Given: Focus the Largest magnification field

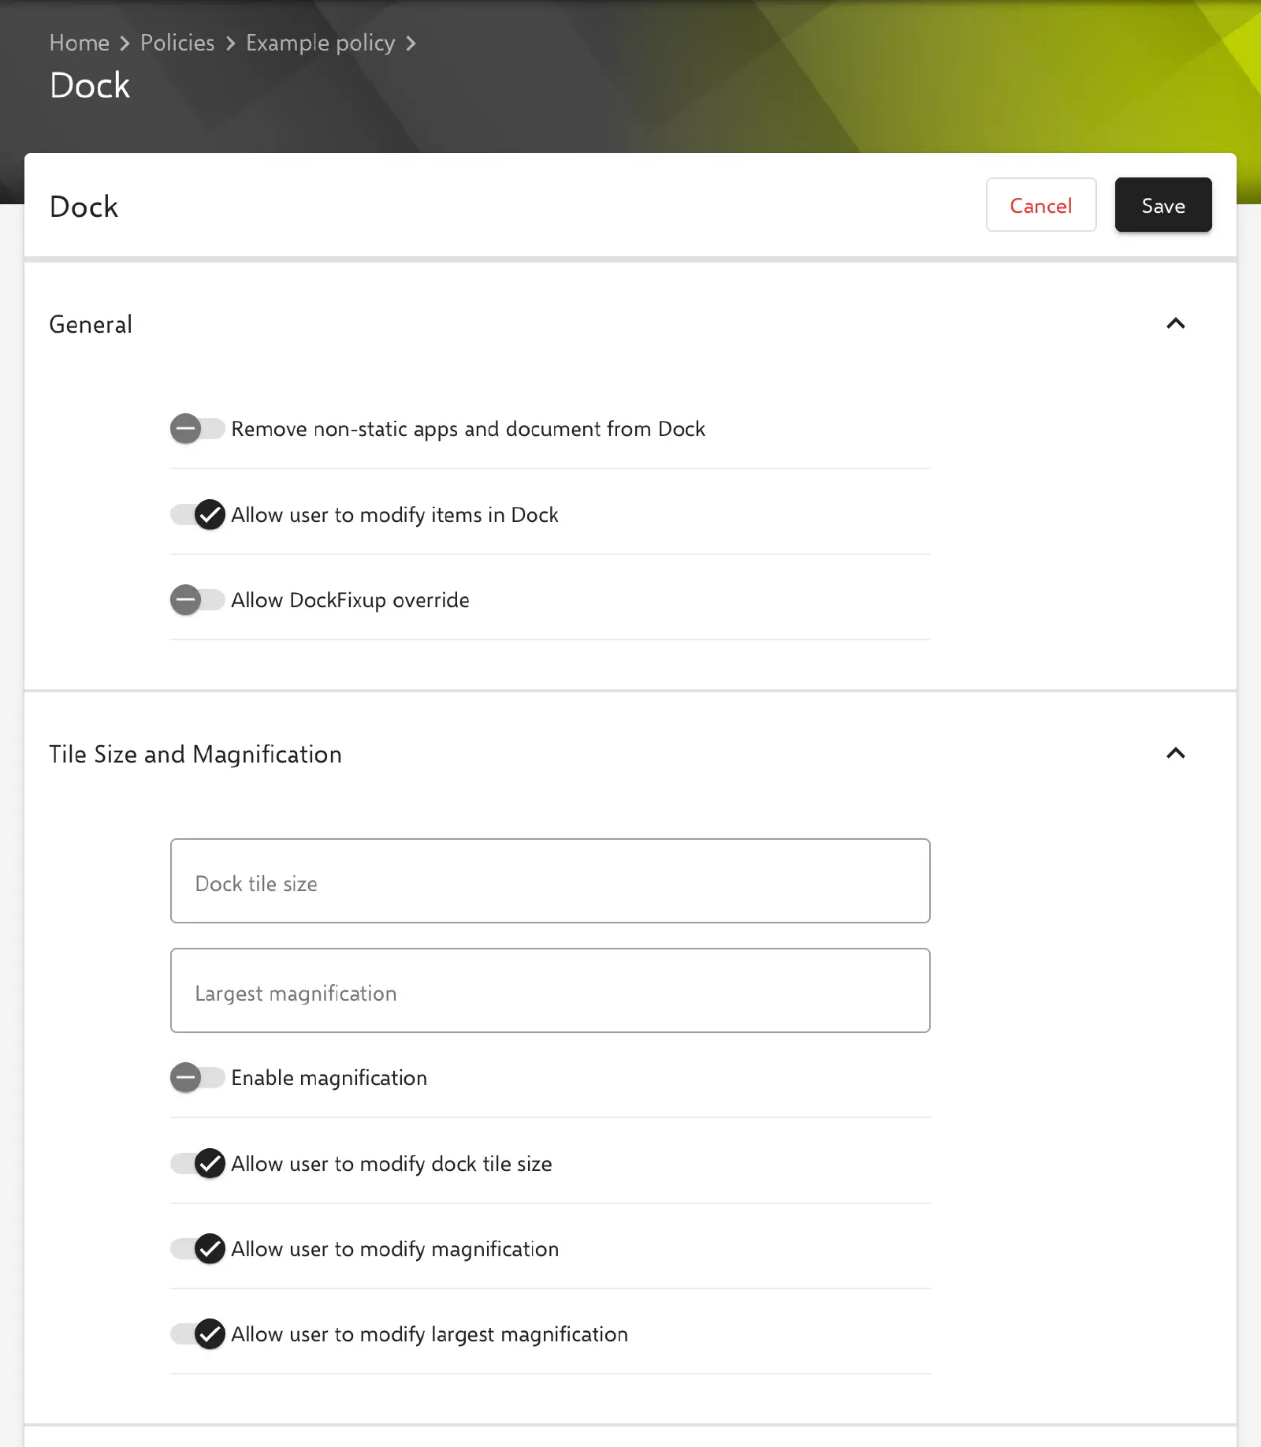Looking at the screenshot, I should 550,990.
